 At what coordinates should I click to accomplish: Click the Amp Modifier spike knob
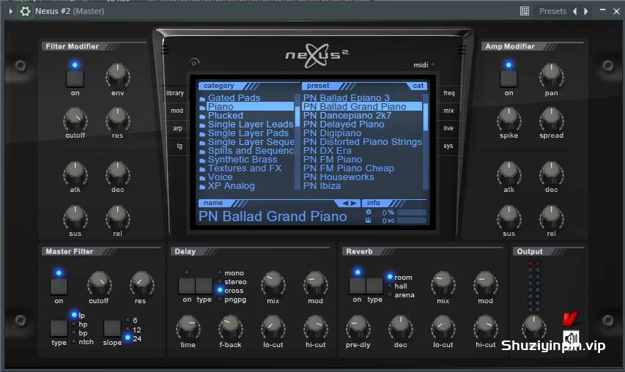[x=508, y=119]
